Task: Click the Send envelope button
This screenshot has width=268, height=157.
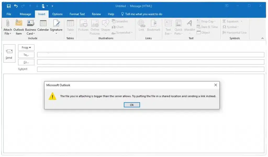Action: tap(9, 53)
